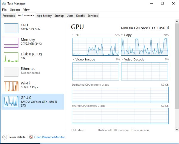This screenshot has width=179, height=144.
Task: Click the Copy engine utilization graph
Action: [x=145, y=47]
